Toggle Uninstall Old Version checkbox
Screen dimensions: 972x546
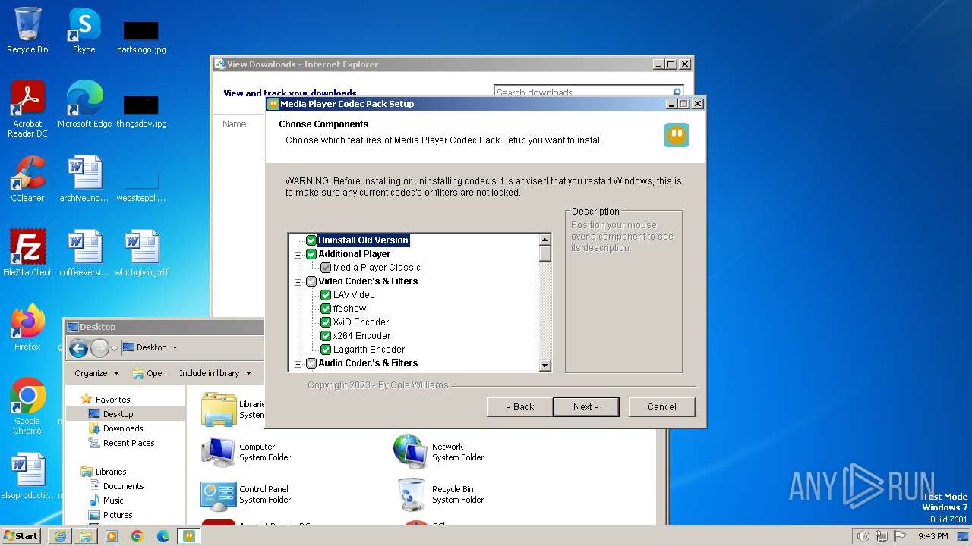click(311, 240)
